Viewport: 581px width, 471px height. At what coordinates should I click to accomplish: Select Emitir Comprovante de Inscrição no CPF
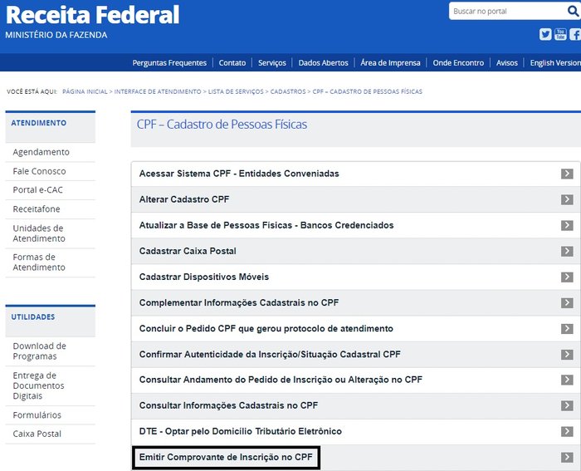click(226, 457)
